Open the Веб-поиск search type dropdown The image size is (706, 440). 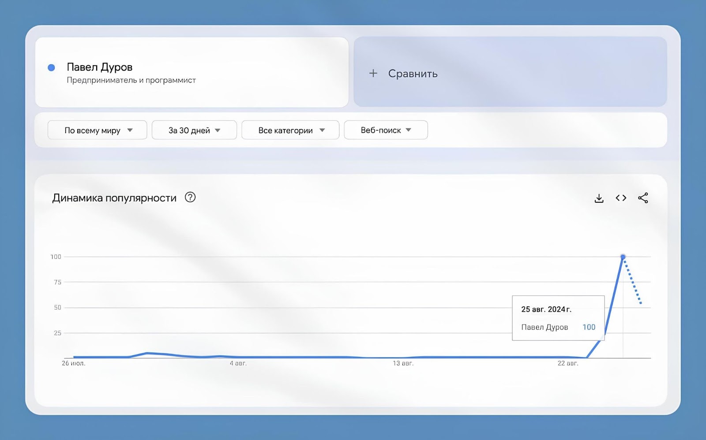[386, 130]
